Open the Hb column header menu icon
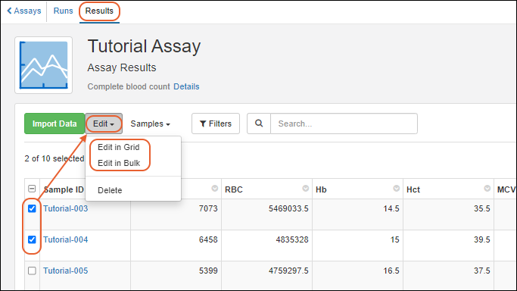 coord(397,189)
